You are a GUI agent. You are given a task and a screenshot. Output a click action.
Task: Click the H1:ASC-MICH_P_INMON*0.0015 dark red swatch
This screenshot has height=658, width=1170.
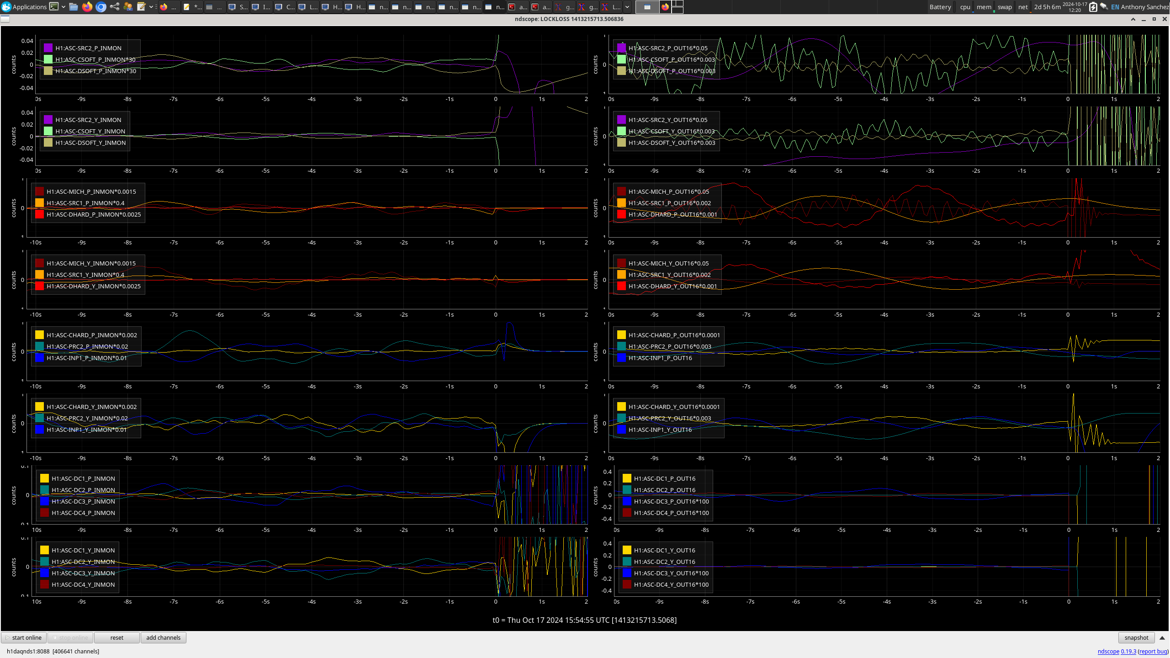click(x=40, y=191)
